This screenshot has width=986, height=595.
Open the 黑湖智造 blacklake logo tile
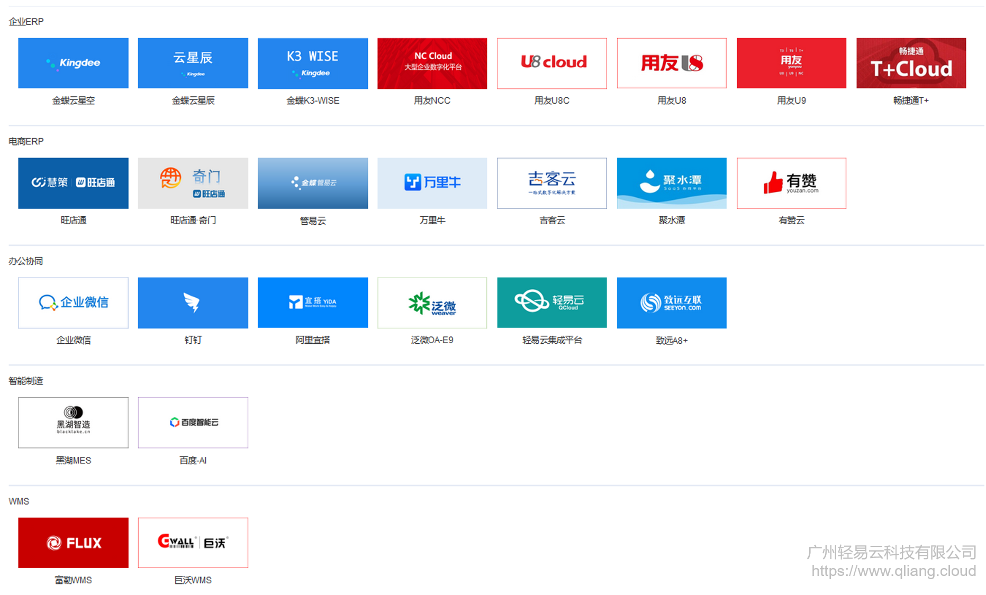pos(73,423)
